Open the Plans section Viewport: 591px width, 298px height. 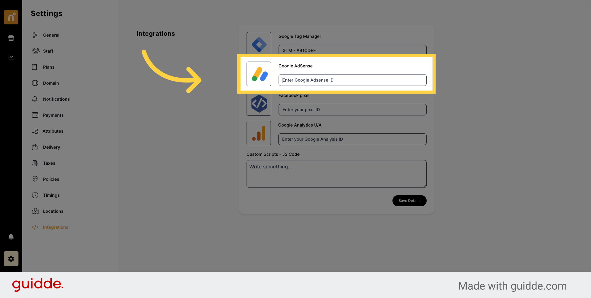(x=49, y=67)
